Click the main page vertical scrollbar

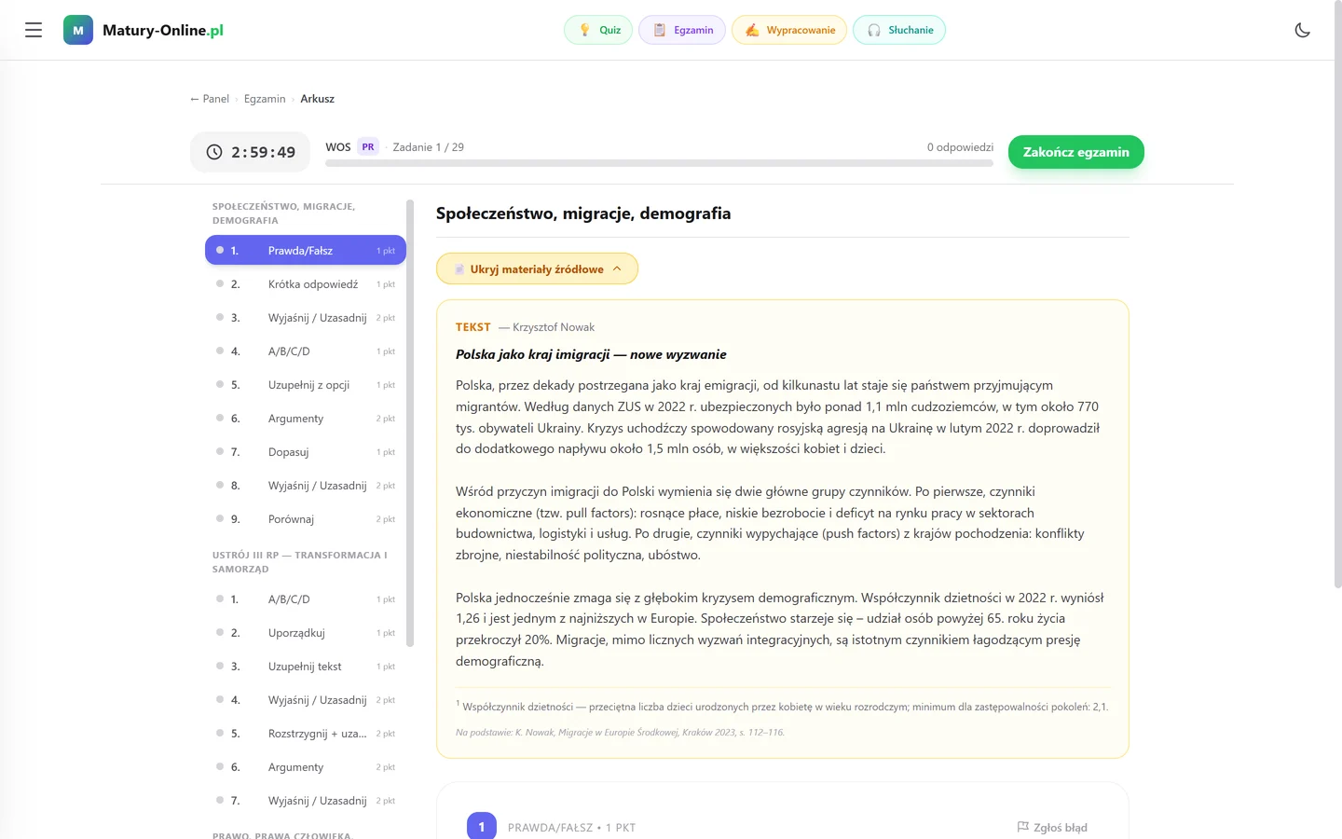1338,295
